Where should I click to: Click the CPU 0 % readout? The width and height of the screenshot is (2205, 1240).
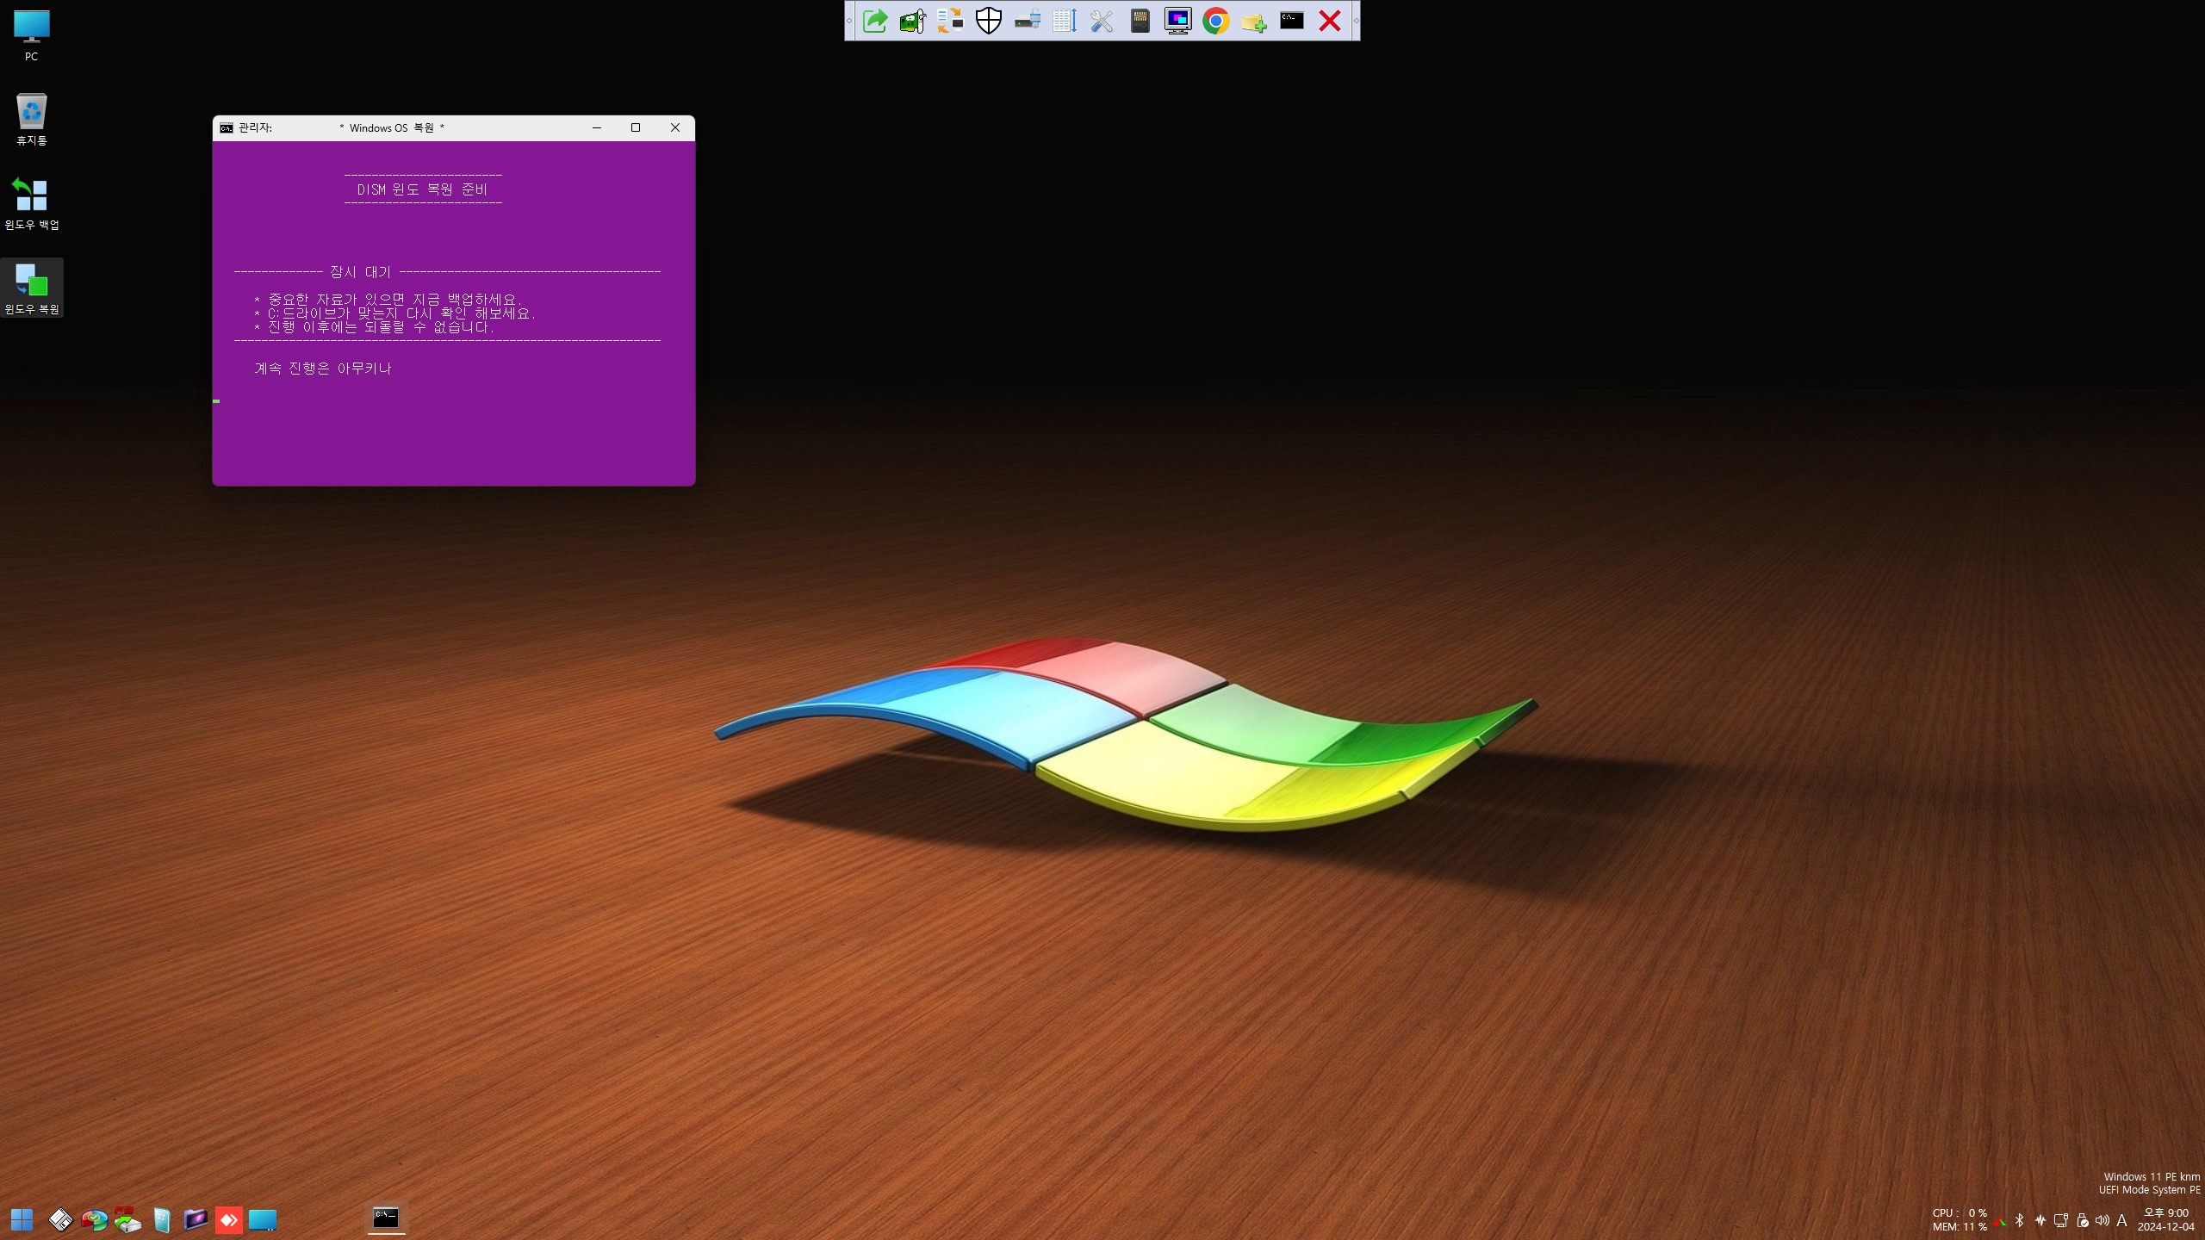[1960, 1212]
